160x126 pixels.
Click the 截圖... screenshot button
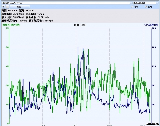(20, 7)
